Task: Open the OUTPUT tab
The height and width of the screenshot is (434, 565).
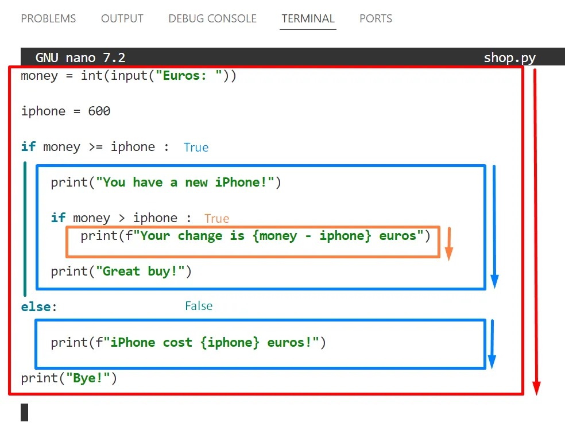Action: pyautogui.click(x=122, y=18)
